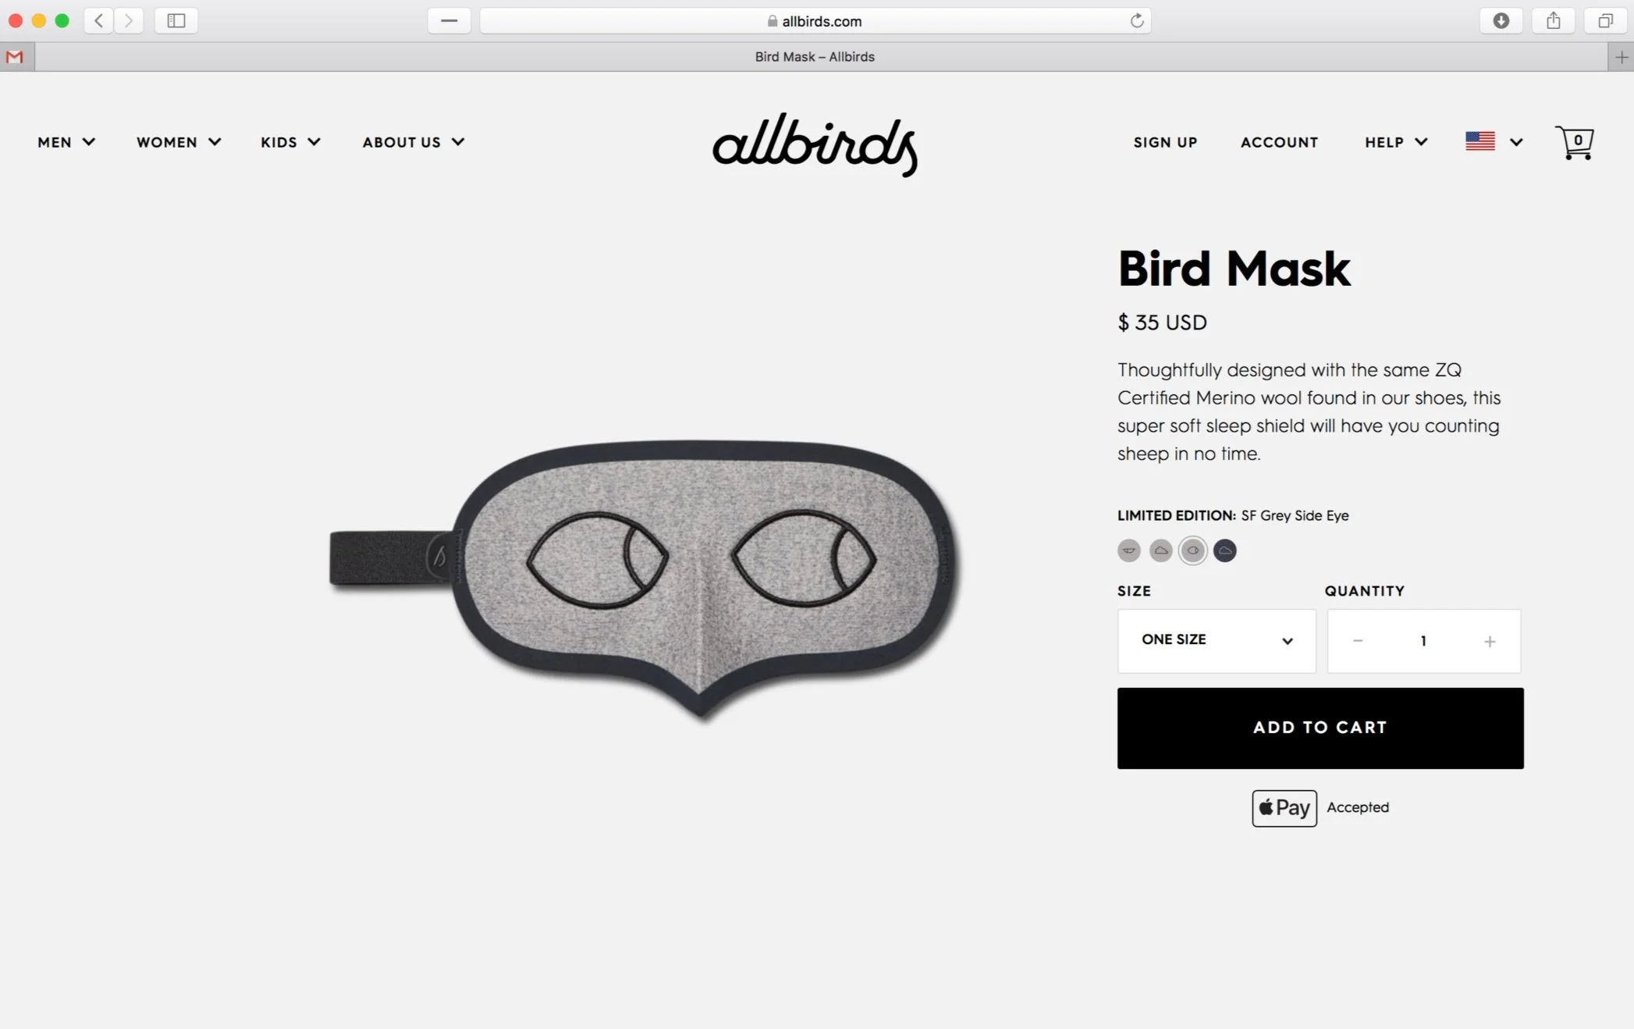Open the country flag selector dropdown
Screen dimensions: 1634x1029
(x=1494, y=141)
